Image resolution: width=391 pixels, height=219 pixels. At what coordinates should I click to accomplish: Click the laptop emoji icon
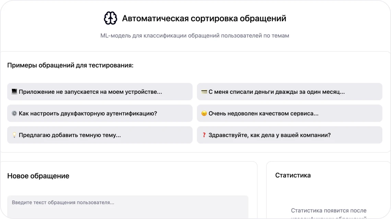[14, 92]
